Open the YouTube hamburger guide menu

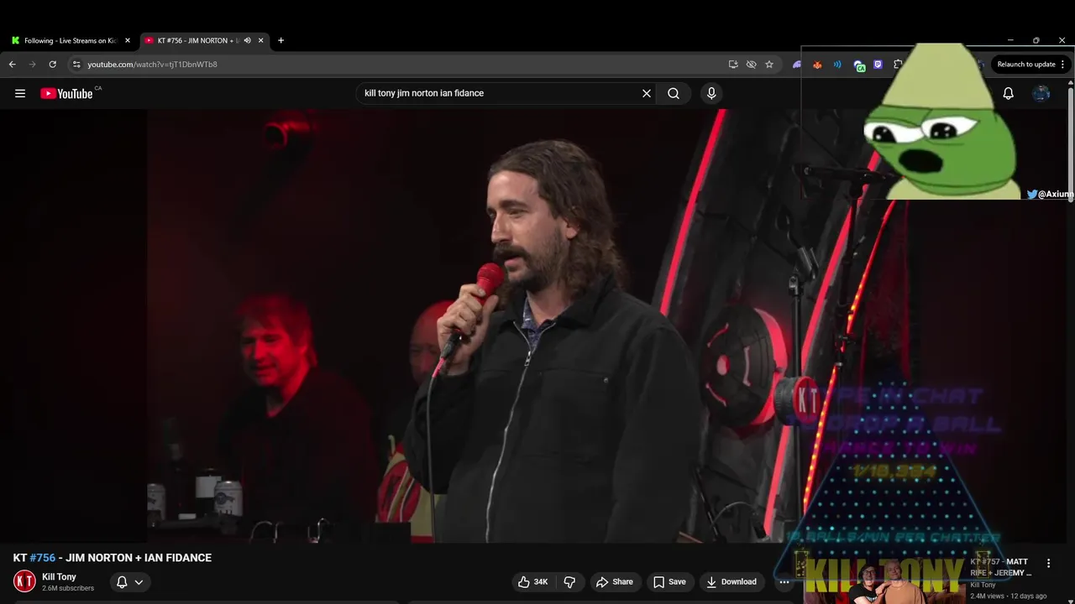pos(20,93)
